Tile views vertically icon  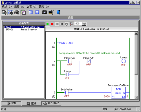pos(37,12)
